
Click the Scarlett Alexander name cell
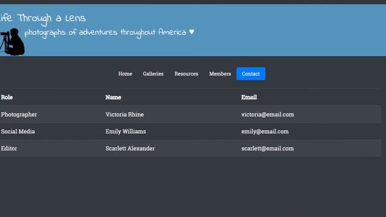130,148
